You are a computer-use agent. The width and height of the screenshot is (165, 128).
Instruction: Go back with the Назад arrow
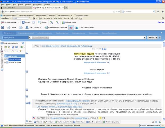click(x=26, y=22)
